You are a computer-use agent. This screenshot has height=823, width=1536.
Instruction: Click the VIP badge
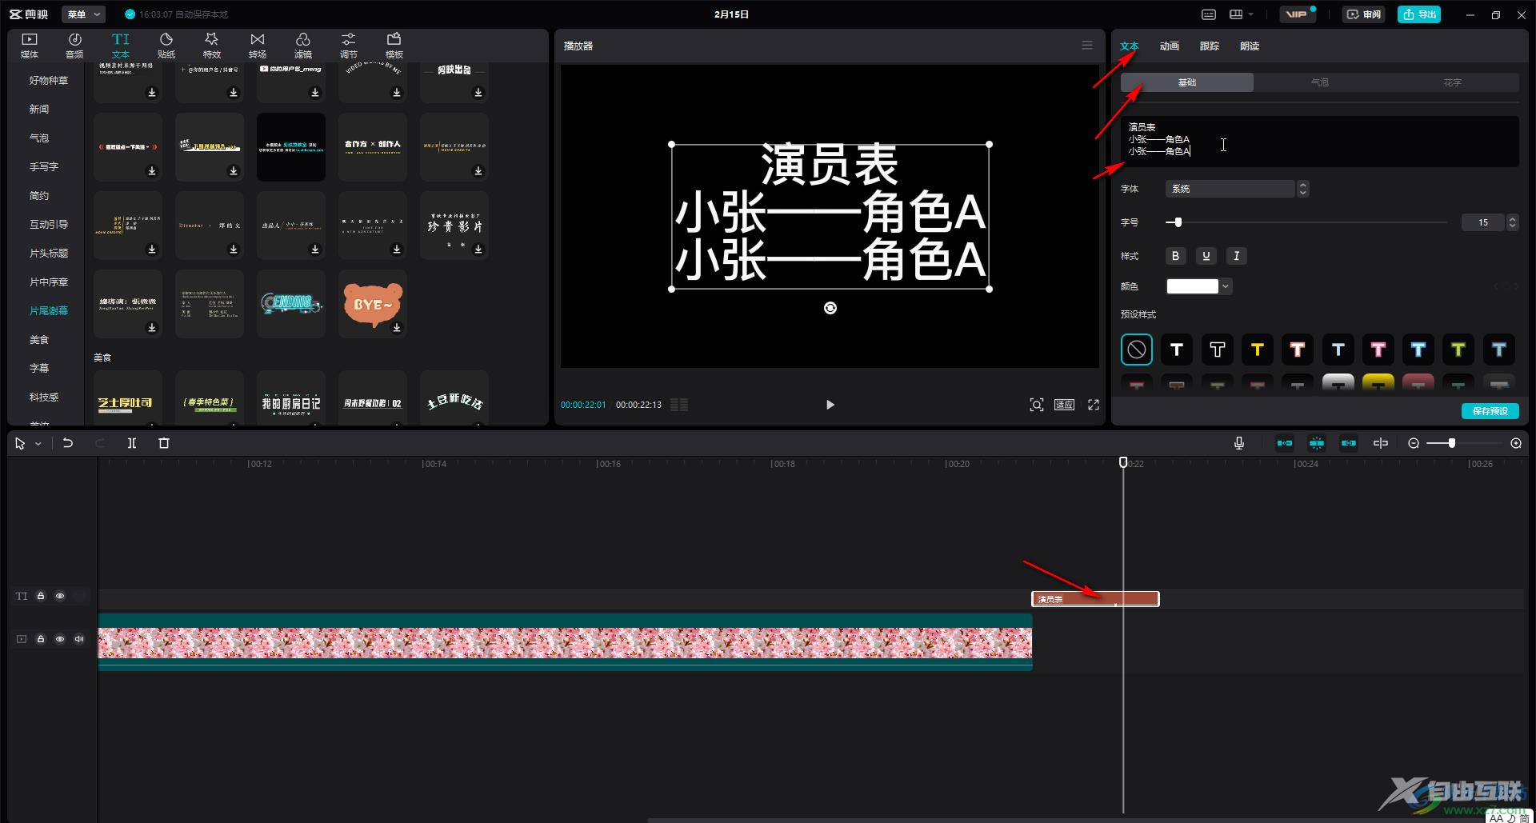[x=1298, y=14]
